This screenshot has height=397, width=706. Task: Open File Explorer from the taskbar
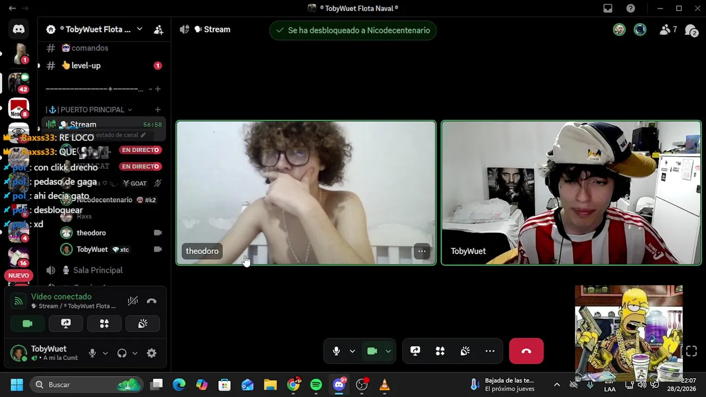tap(270, 385)
